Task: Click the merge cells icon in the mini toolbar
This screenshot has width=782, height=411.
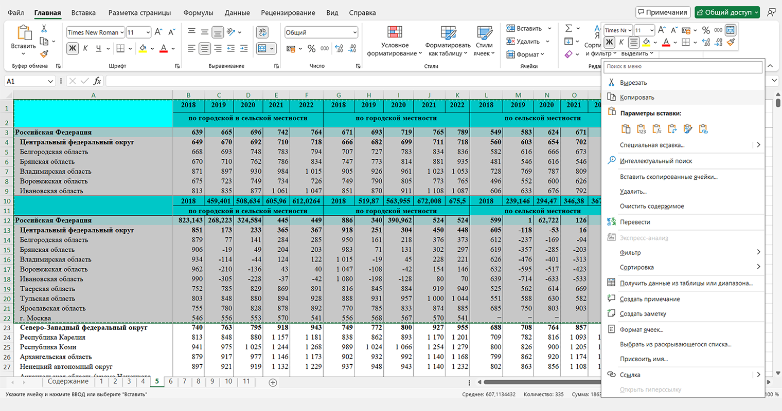Action: click(731, 30)
